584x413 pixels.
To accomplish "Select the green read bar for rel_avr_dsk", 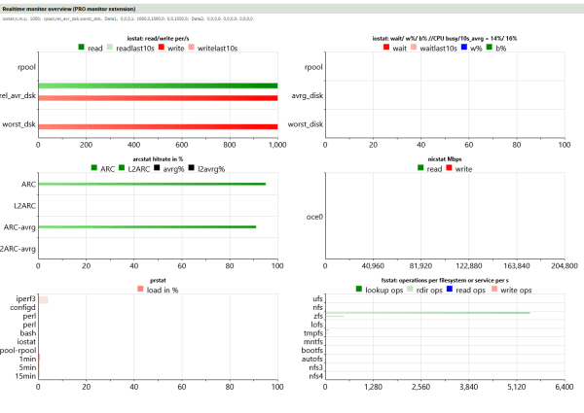I will pyautogui.click(x=158, y=86).
